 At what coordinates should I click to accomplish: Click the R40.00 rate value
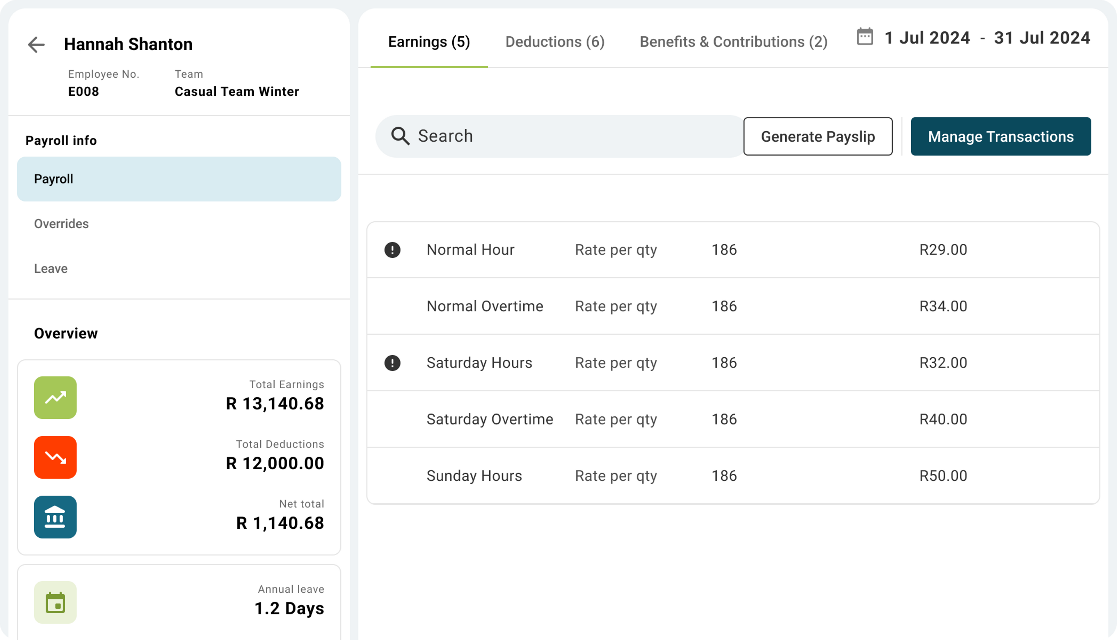943,419
